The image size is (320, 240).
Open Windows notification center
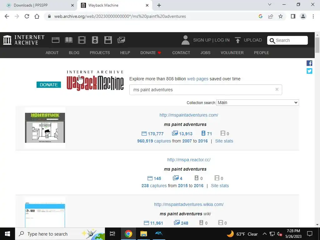coord(310,234)
